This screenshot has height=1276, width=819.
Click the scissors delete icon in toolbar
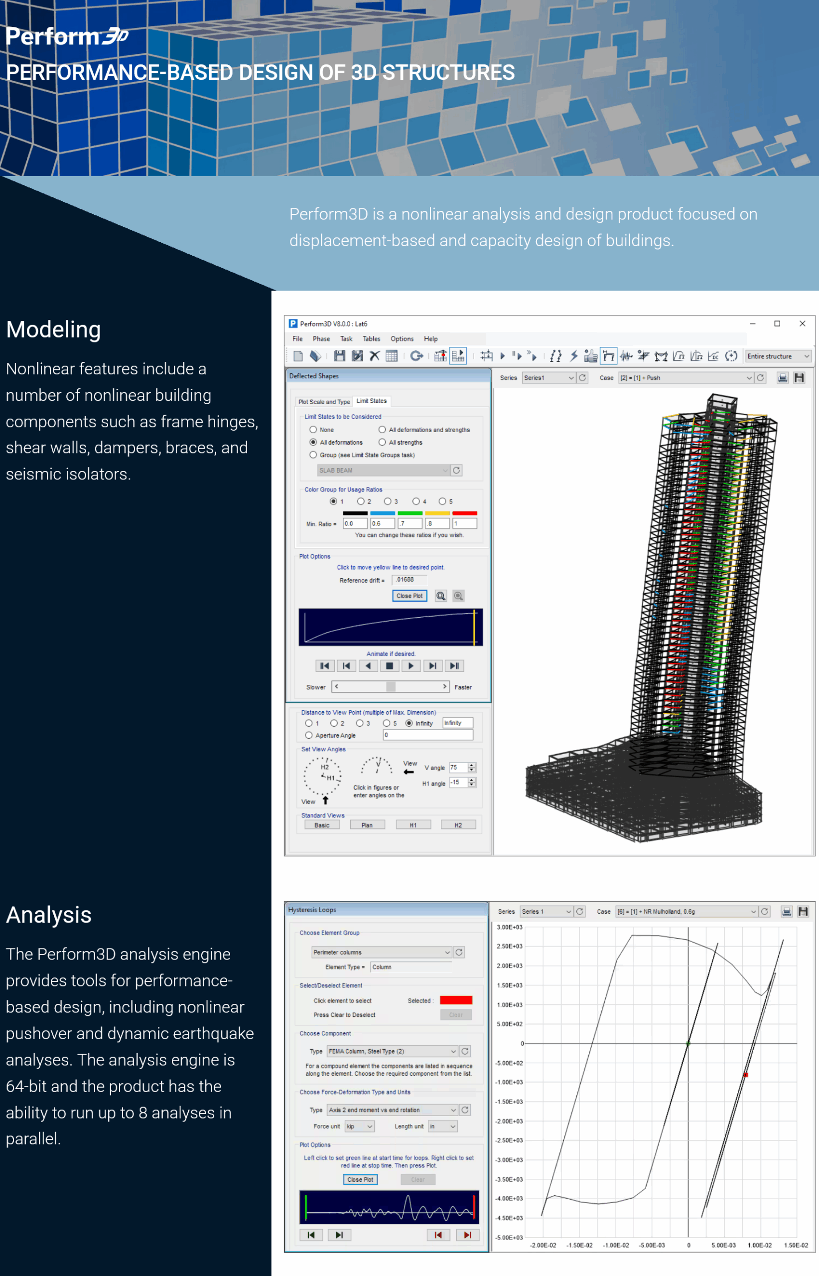[375, 356]
